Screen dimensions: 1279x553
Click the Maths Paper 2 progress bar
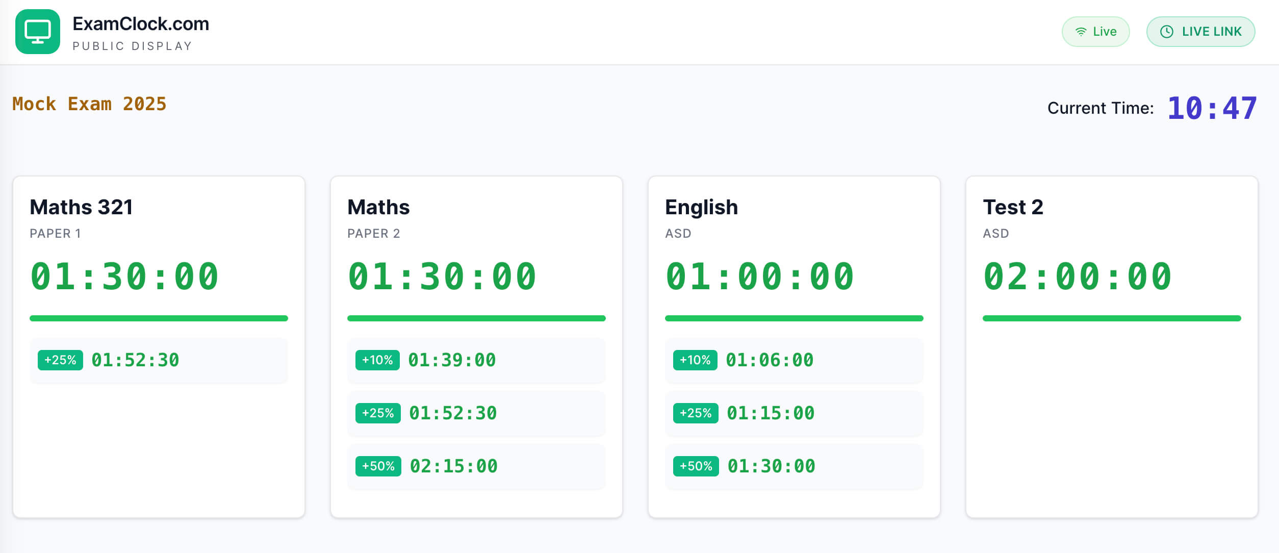tap(476, 318)
